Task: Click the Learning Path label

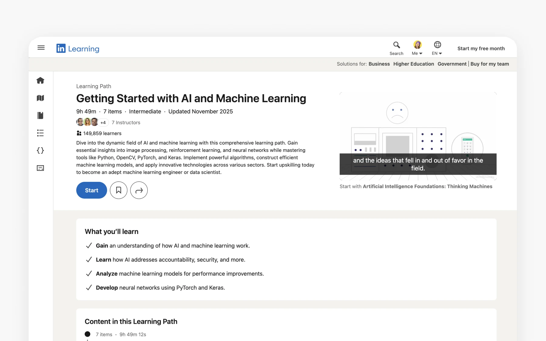Action: click(94, 86)
